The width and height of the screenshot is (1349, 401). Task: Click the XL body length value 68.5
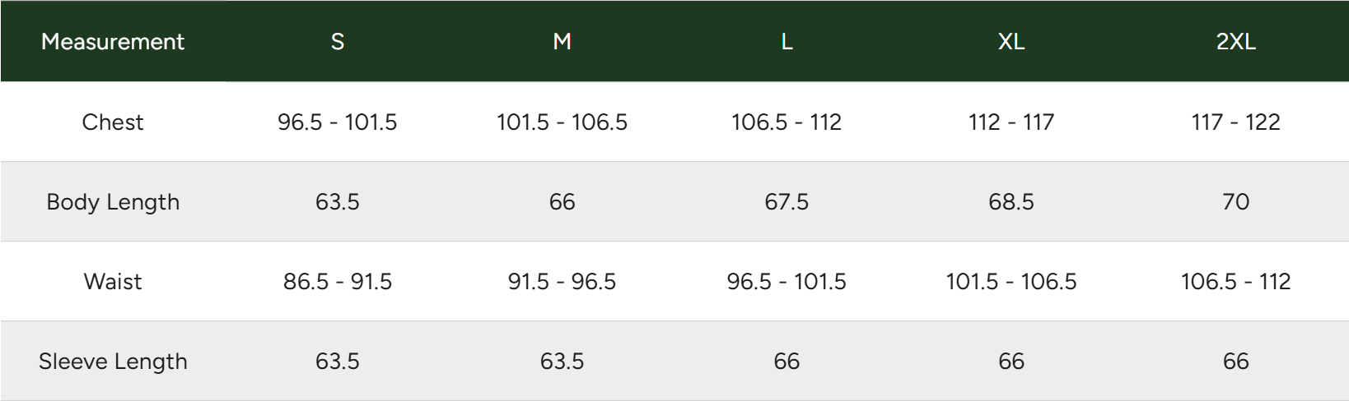[x=1011, y=202]
